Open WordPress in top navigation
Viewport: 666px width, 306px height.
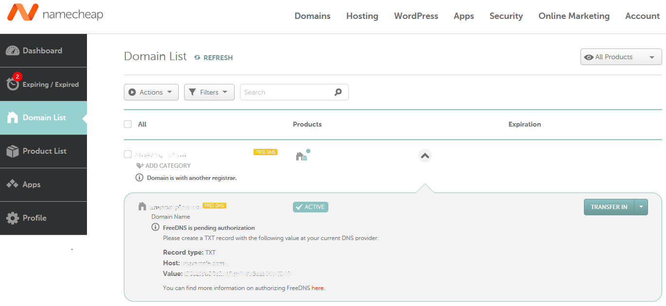point(416,16)
